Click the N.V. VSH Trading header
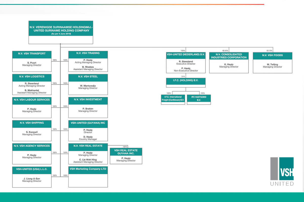Screen dimensions: 304x202 88,53
